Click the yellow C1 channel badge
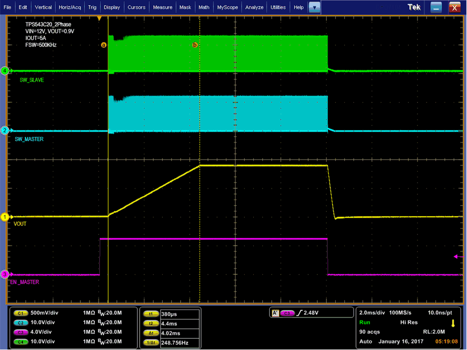 point(22,314)
